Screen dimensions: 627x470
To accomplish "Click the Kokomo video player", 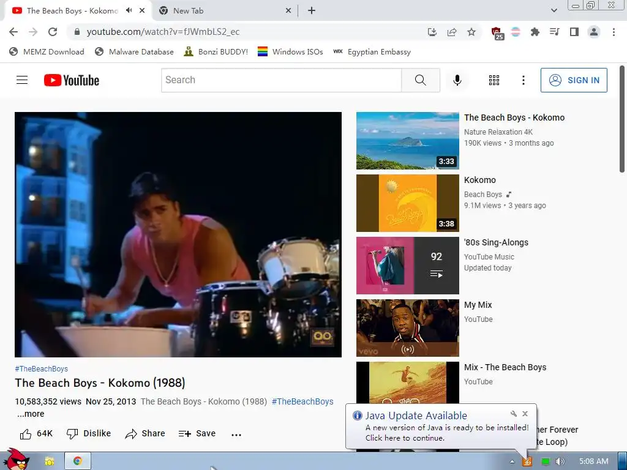I will coord(178,234).
